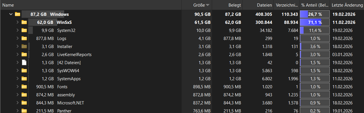Select the Microsoft.NET row name

pyautogui.click(x=70, y=103)
